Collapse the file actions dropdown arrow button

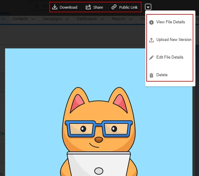pos(148,7)
